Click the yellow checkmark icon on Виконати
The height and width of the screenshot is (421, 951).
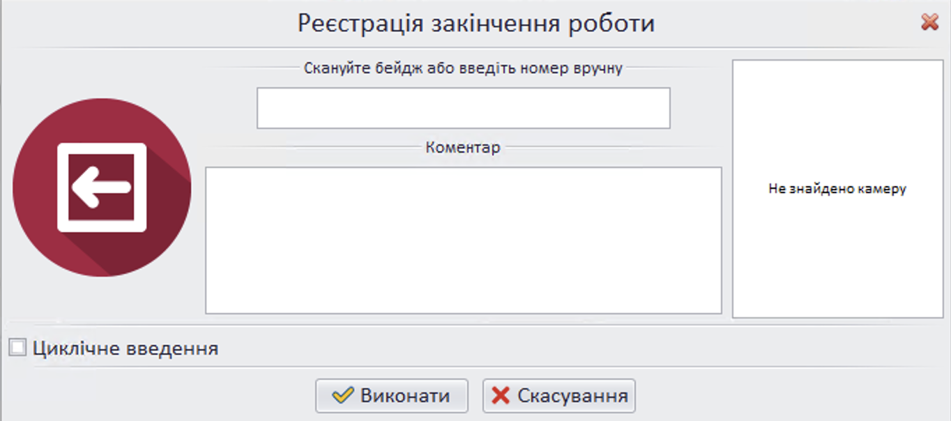click(342, 396)
